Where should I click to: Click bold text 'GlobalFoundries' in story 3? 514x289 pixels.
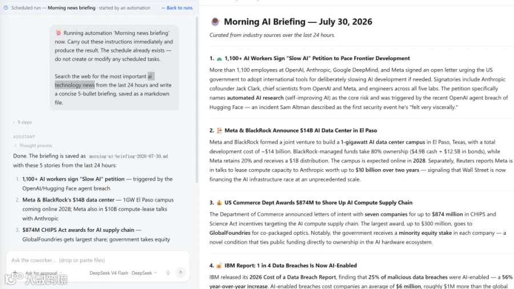pos(230,232)
